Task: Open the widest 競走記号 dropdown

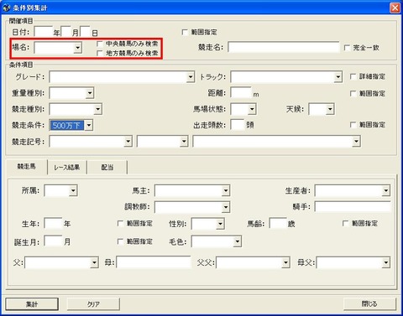Action: coord(356,142)
